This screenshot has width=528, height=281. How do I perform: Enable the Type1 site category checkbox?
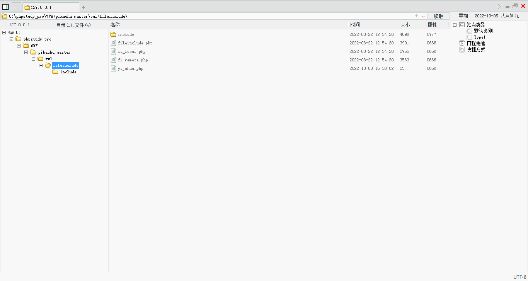(468, 37)
